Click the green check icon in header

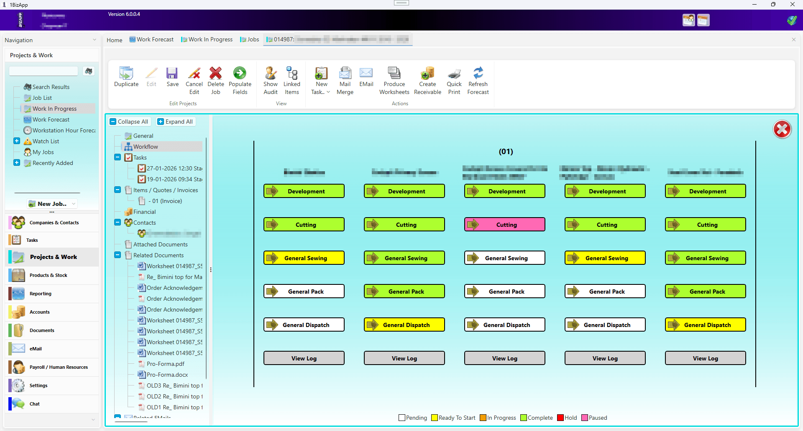[792, 20]
